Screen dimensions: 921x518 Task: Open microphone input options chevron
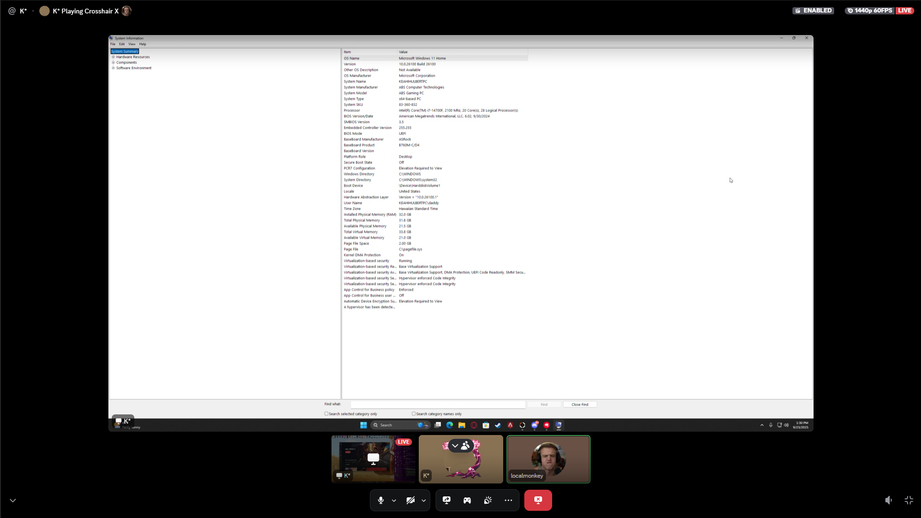pyautogui.click(x=394, y=500)
